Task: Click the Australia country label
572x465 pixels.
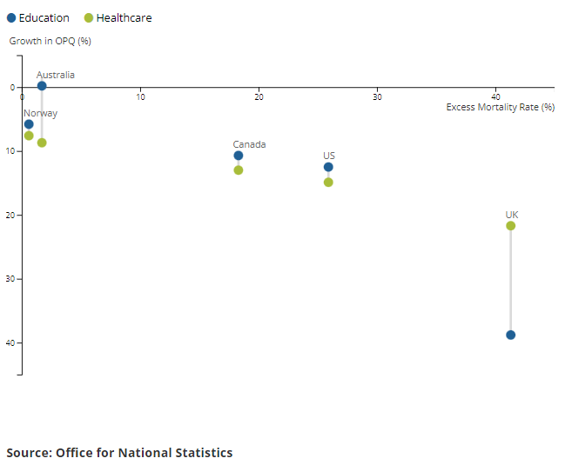Action: 56,75
